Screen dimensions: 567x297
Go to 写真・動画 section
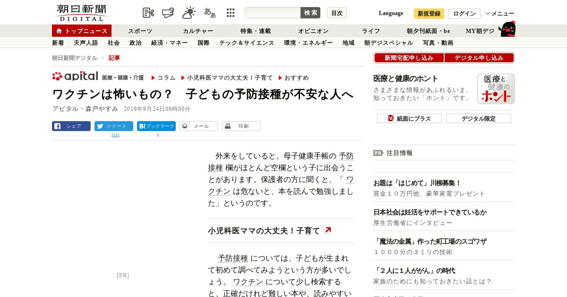pyautogui.click(x=438, y=43)
